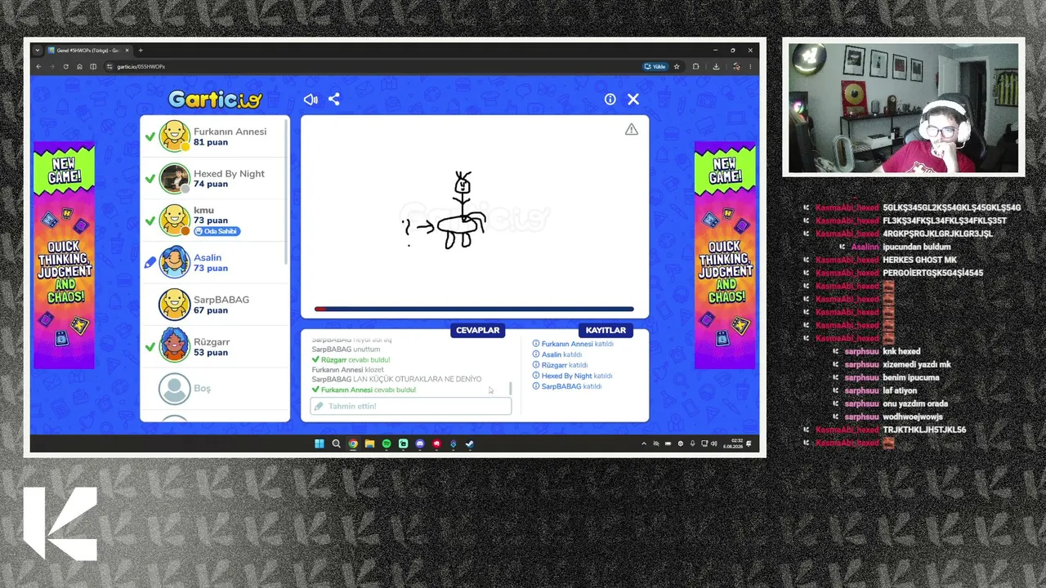The width and height of the screenshot is (1046, 588).
Task: Open Spotify from the taskbar
Action: tap(387, 443)
